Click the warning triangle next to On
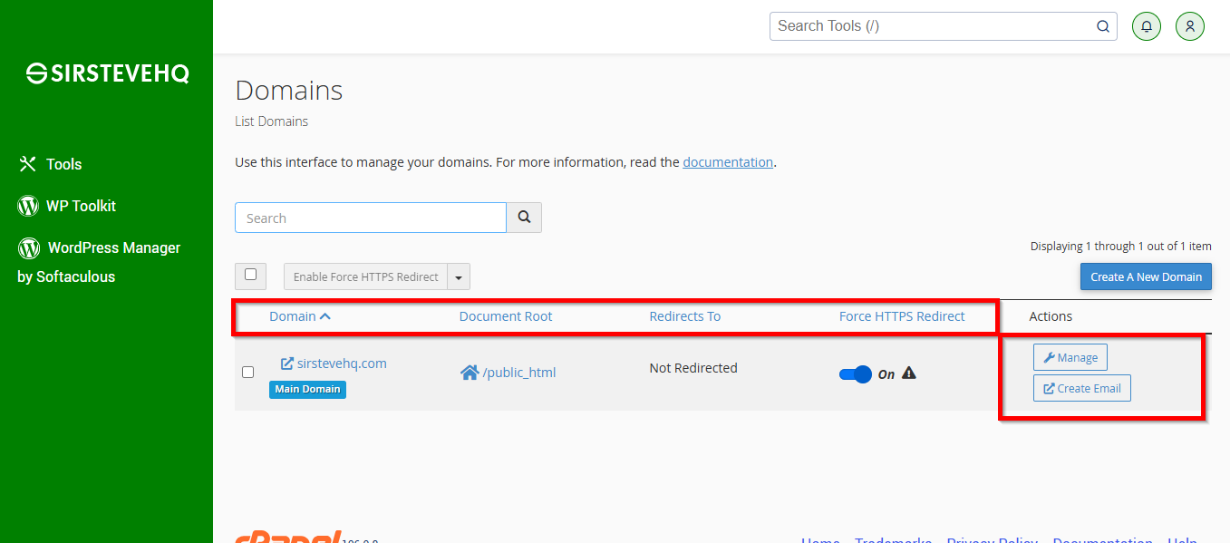 (909, 373)
